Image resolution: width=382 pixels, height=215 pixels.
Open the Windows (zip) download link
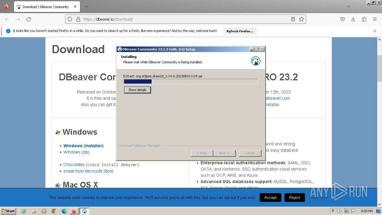76,152
